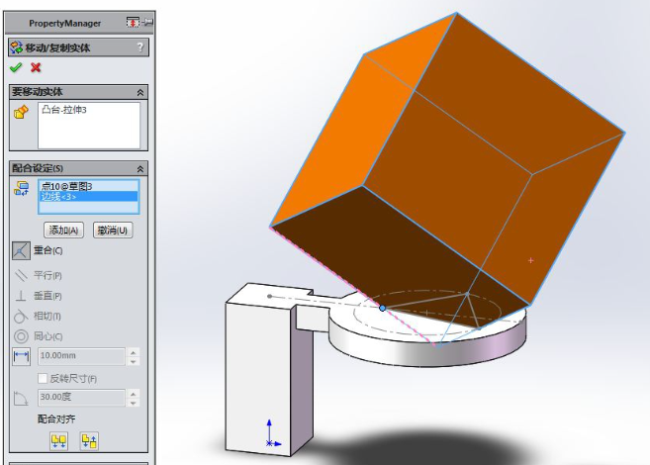Decrease the distance value with down arrow
The width and height of the screenshot is (650, 465).
[134, 361]
